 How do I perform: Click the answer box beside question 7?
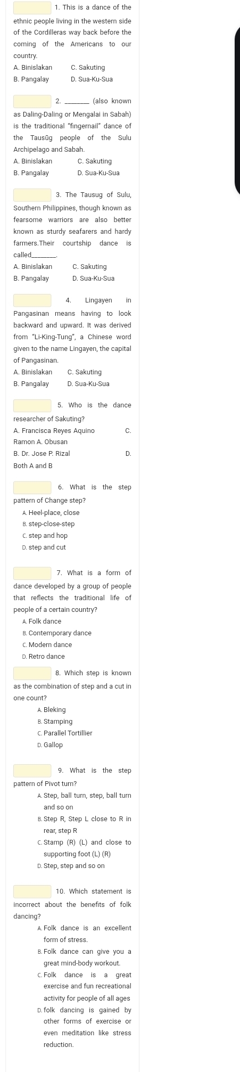[x=32, y=573]
